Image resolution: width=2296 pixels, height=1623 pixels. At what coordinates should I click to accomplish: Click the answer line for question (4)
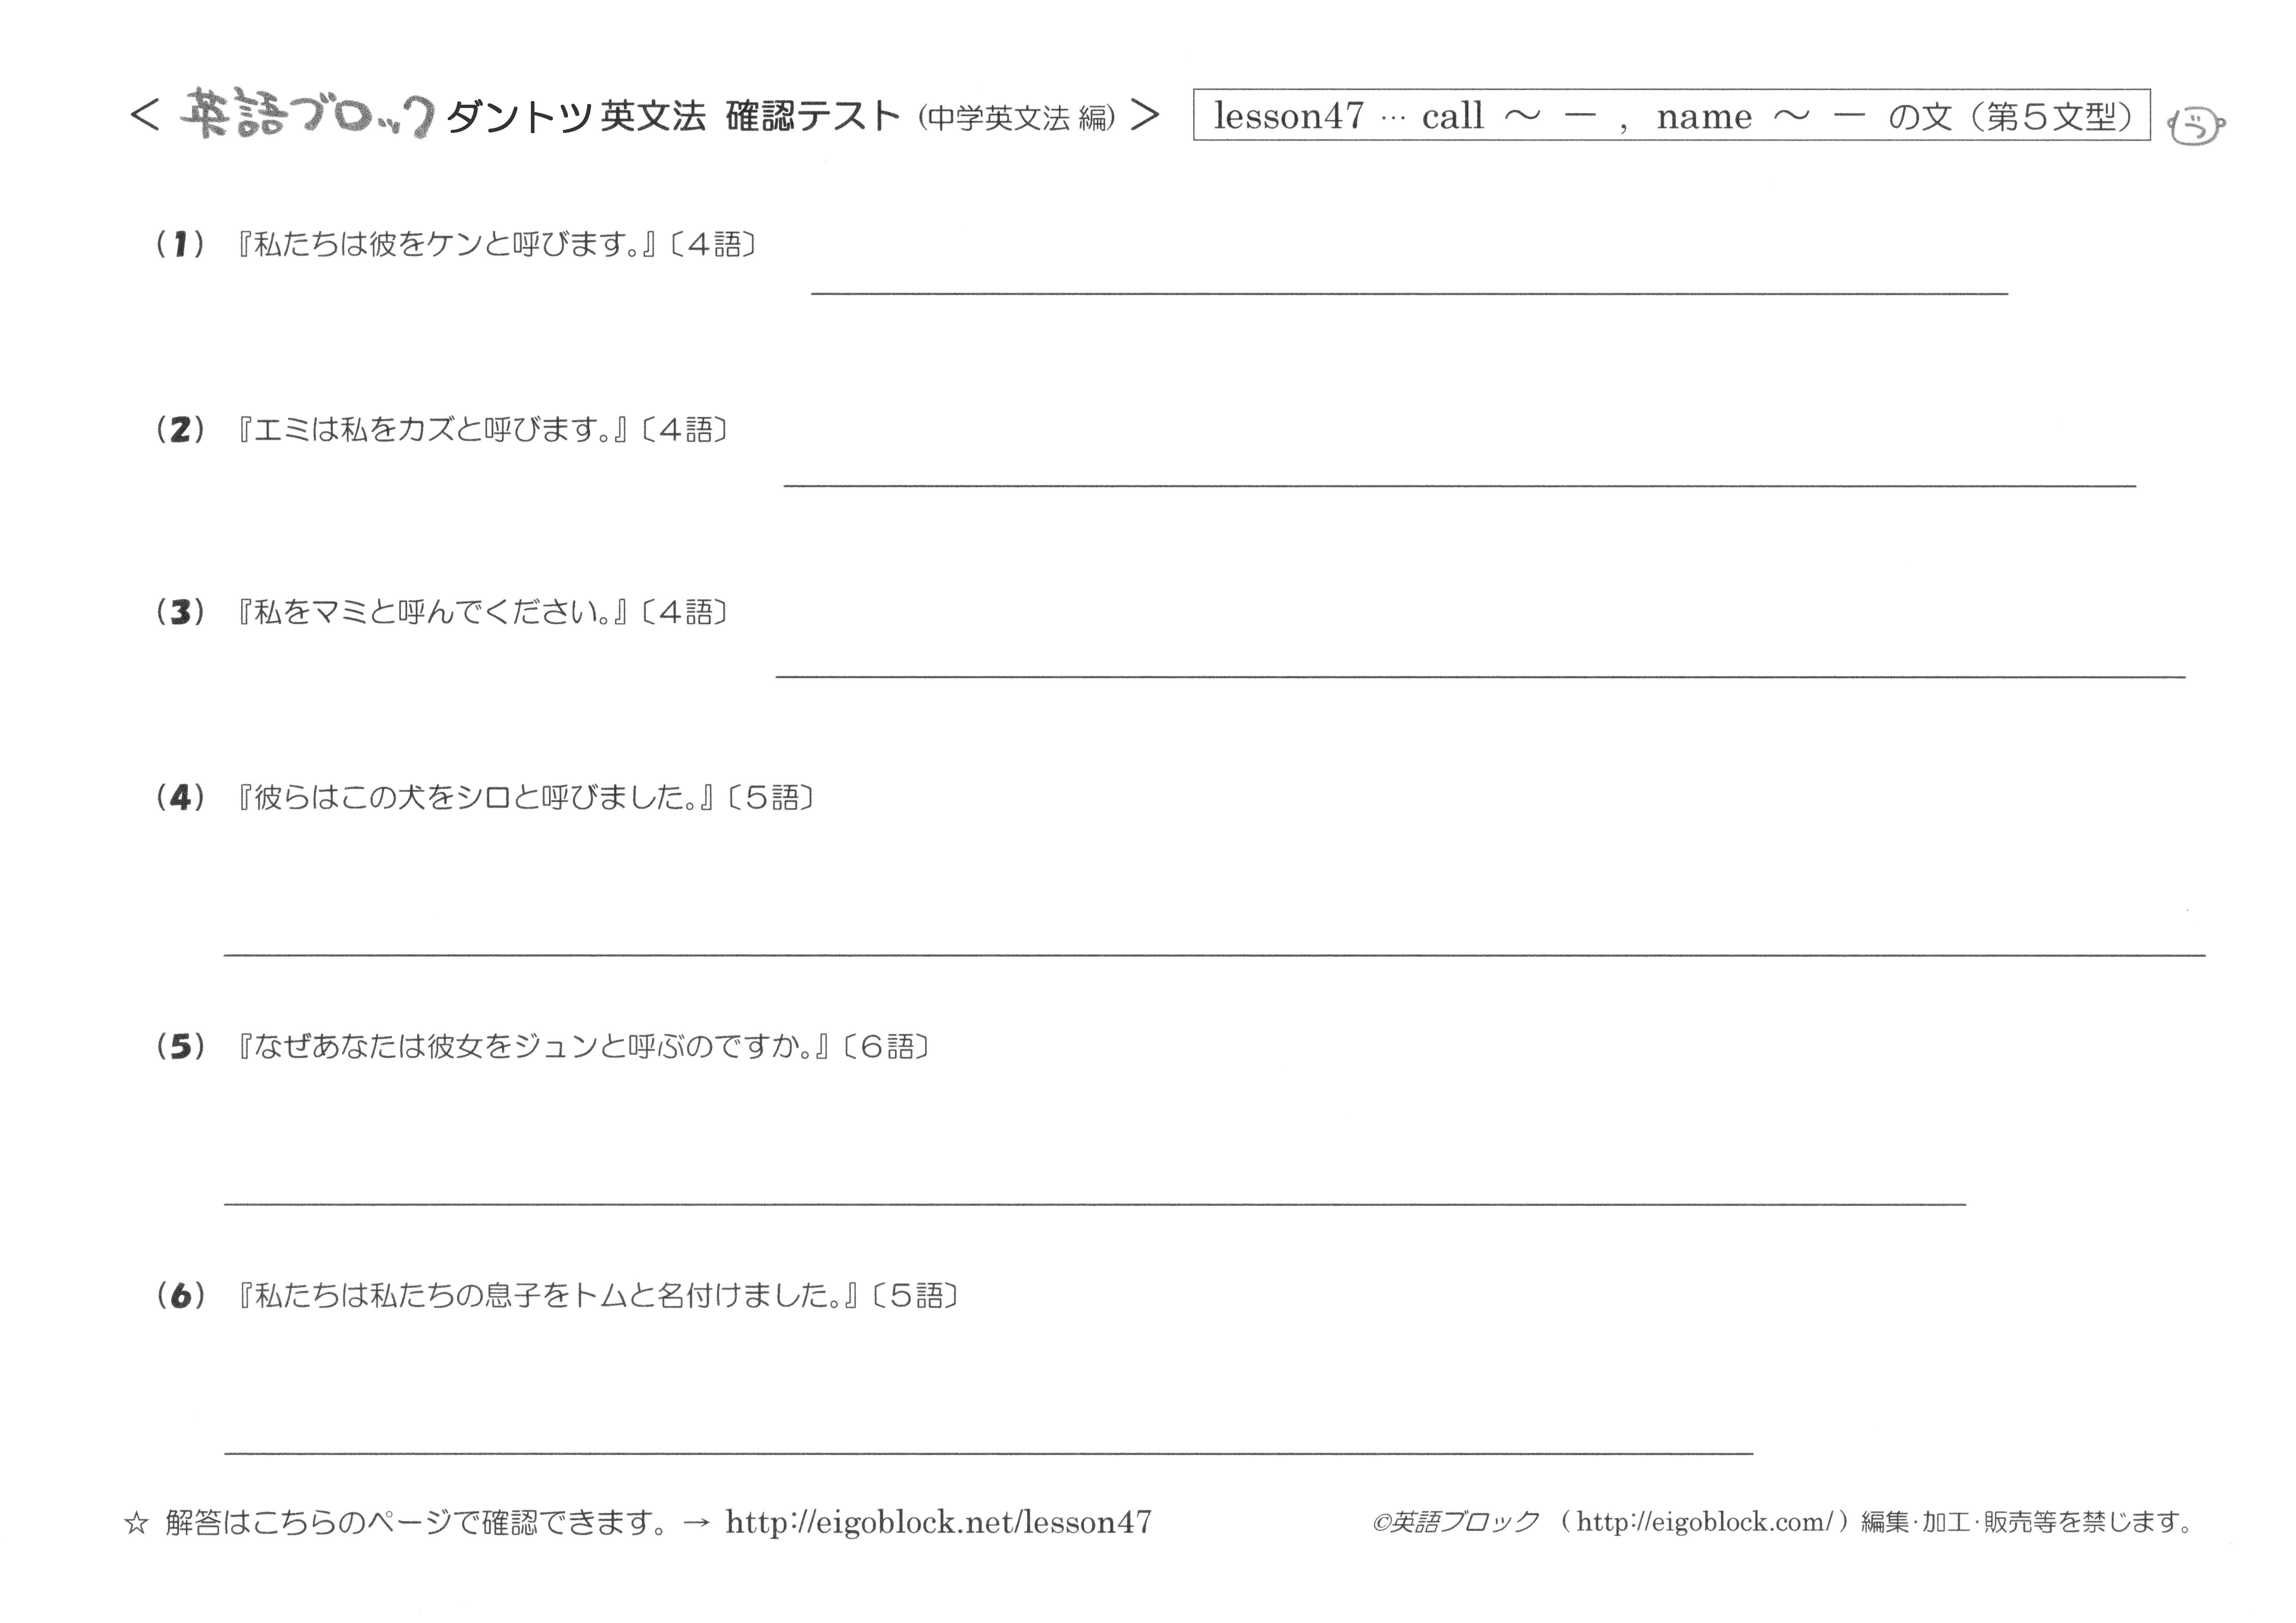[1214, 955]
